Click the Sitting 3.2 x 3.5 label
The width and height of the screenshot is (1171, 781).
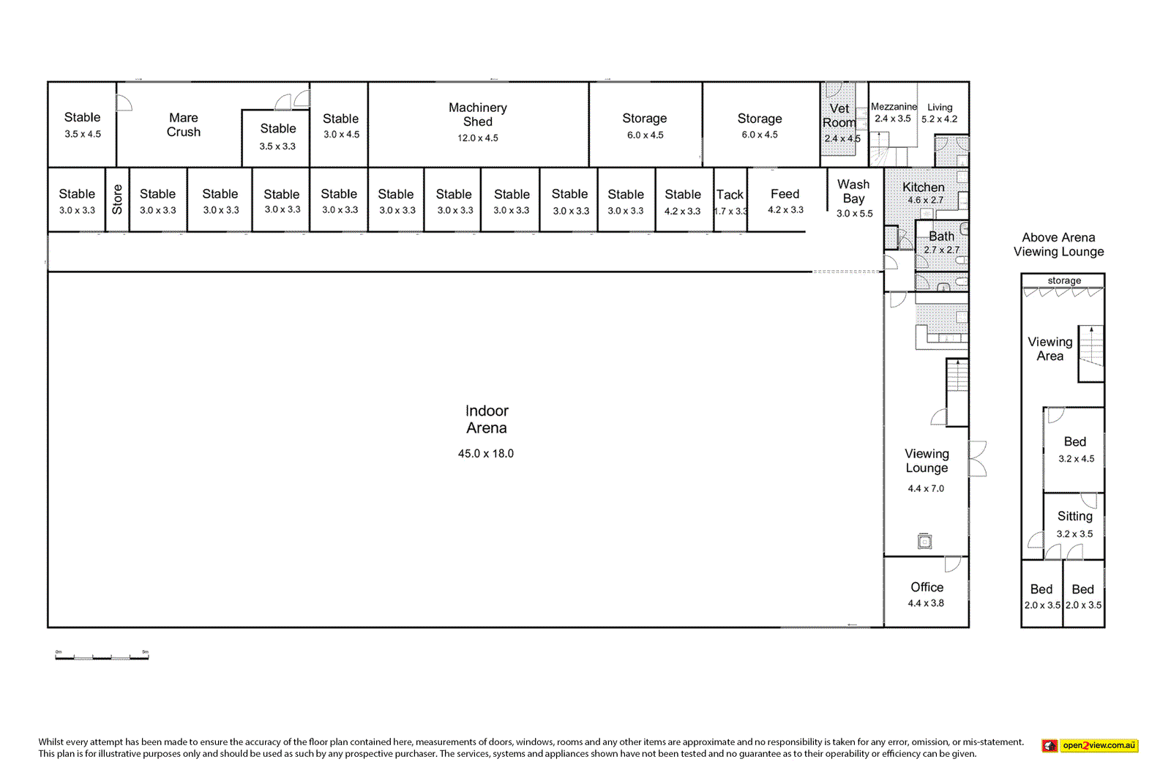point(1074,524)
